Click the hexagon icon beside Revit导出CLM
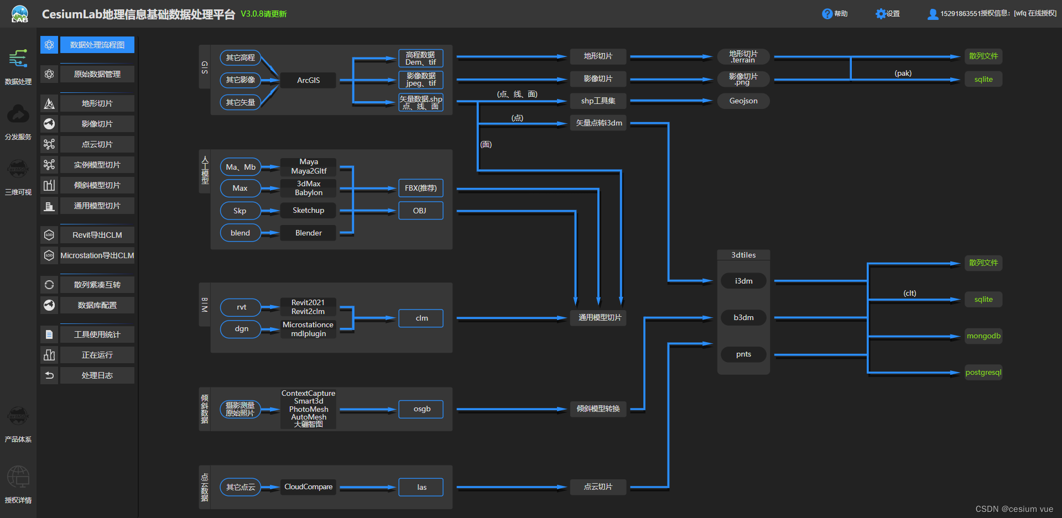Viewport: 1062px width, 518px height. (49, 235)
